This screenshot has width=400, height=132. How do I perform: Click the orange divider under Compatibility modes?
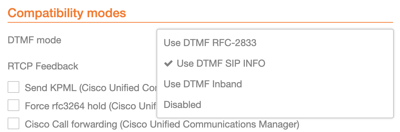pos(200,22)
